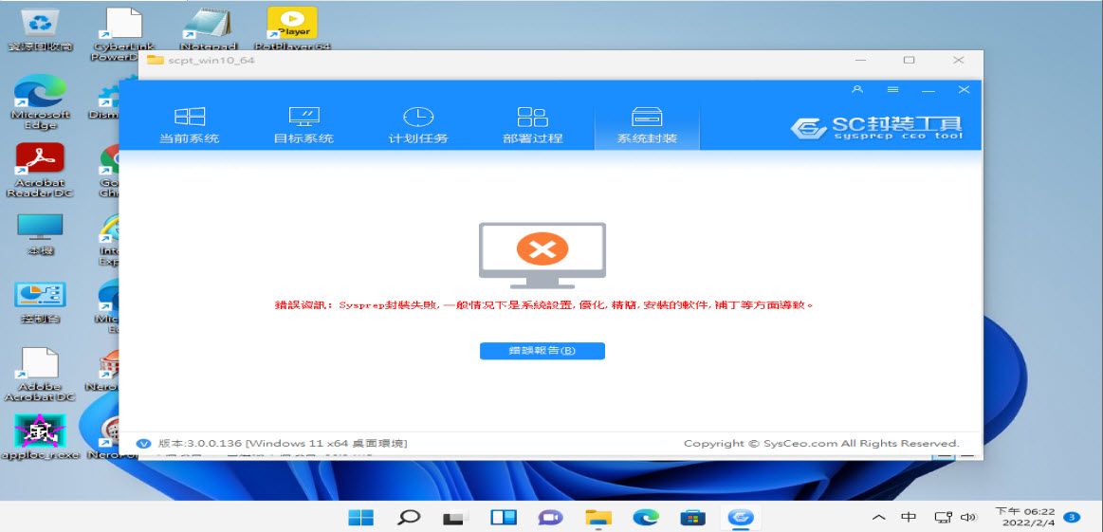Toggle the 中 input method indicator

909,518
